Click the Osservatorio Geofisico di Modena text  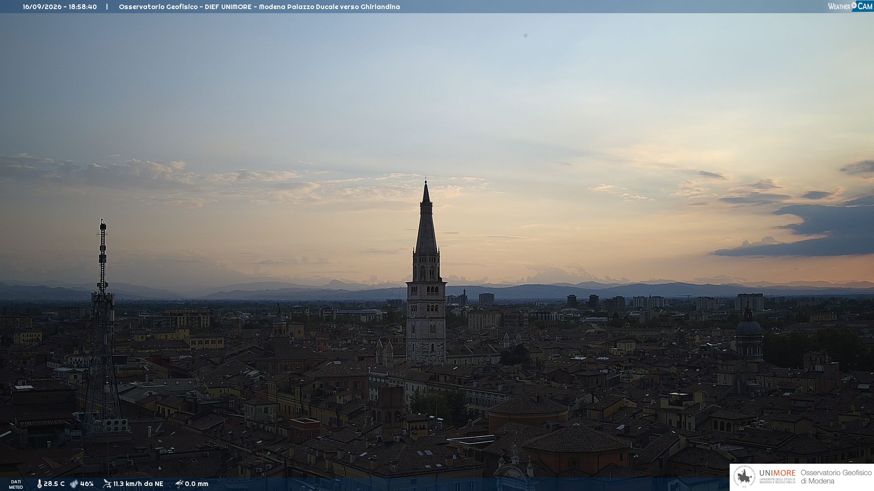[x=836, y=477]
